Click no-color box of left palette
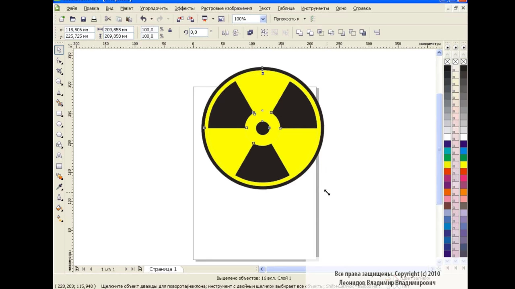 click(x=447, y=61)
